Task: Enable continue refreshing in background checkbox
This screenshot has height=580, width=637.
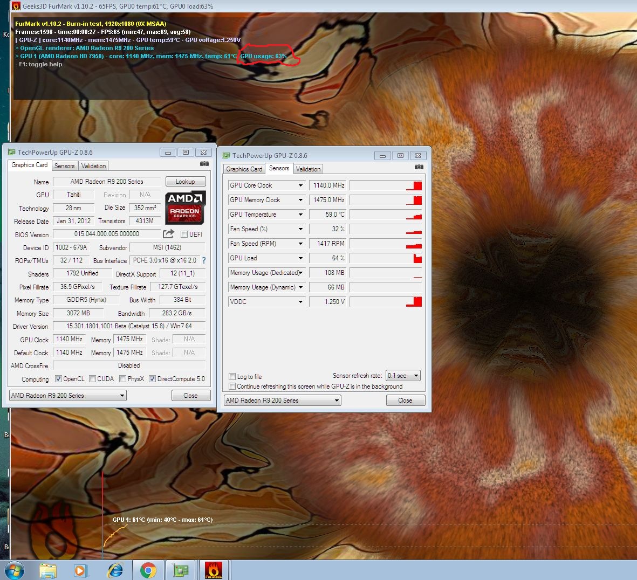Action: pos(232,386)
